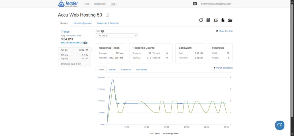294x136 pixels.
Task: Open the Distribution chart tab
Action: tap(141, 69)
